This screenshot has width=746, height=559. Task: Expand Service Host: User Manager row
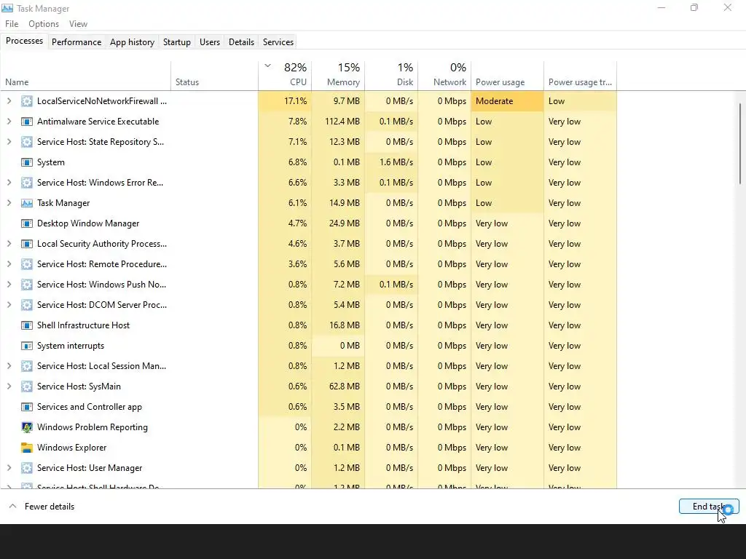point(9,468)
